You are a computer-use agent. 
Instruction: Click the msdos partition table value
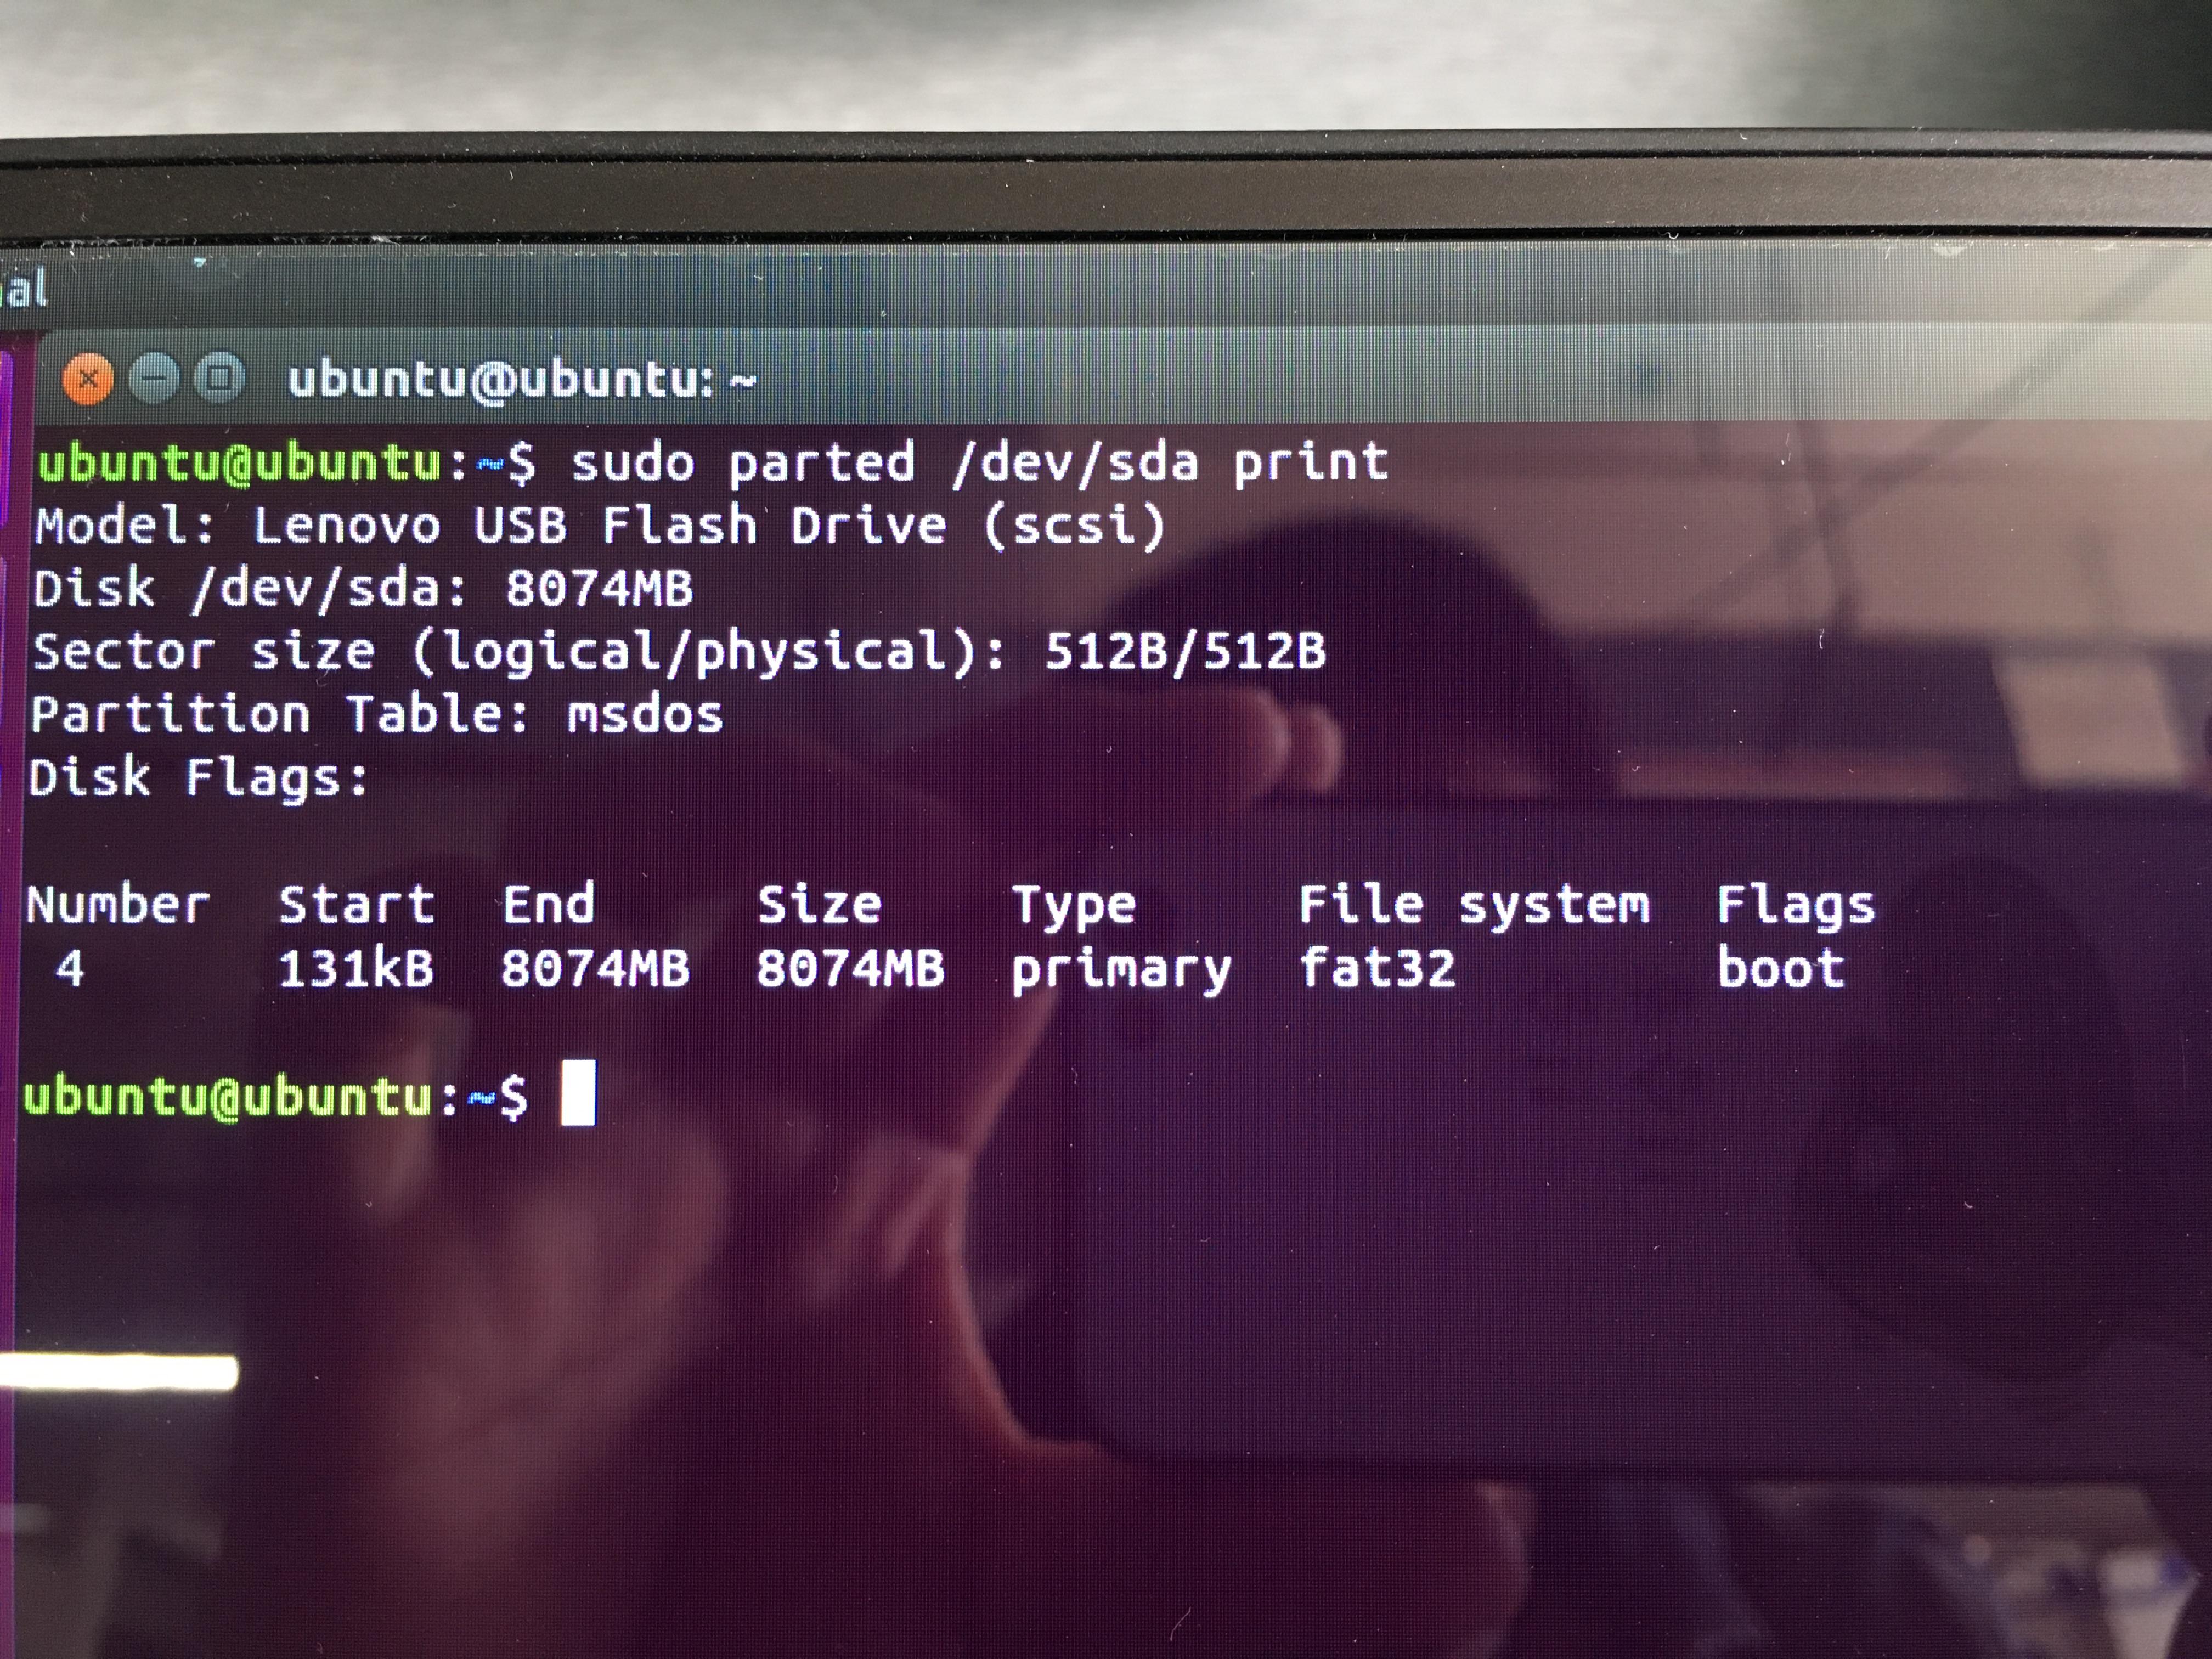click(645, 715)
